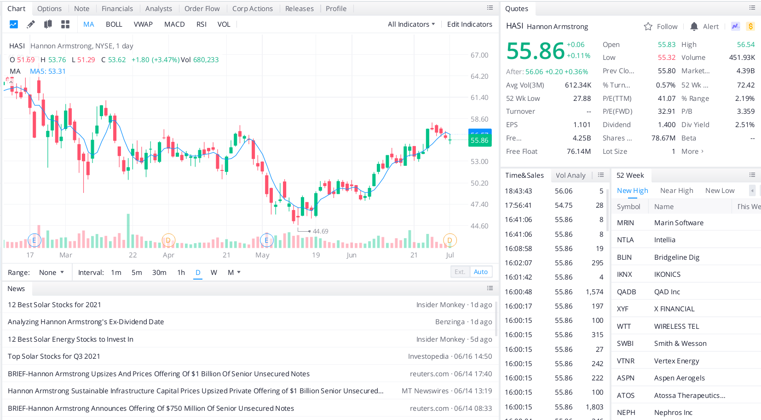Viewport: 761px width, 420px height.
Task: Open the multi-chart grid layout icon
Action: click(x=65, y=24)
